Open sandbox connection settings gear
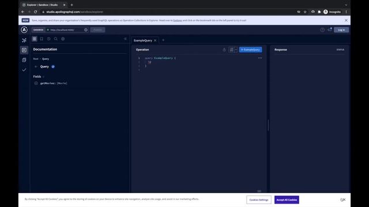Viewport: 369px width, 207px height. [x=86, y=30]
